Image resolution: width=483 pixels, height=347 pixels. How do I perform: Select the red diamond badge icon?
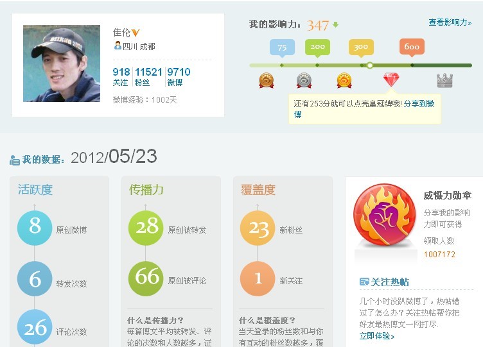[x=391, y=80]
